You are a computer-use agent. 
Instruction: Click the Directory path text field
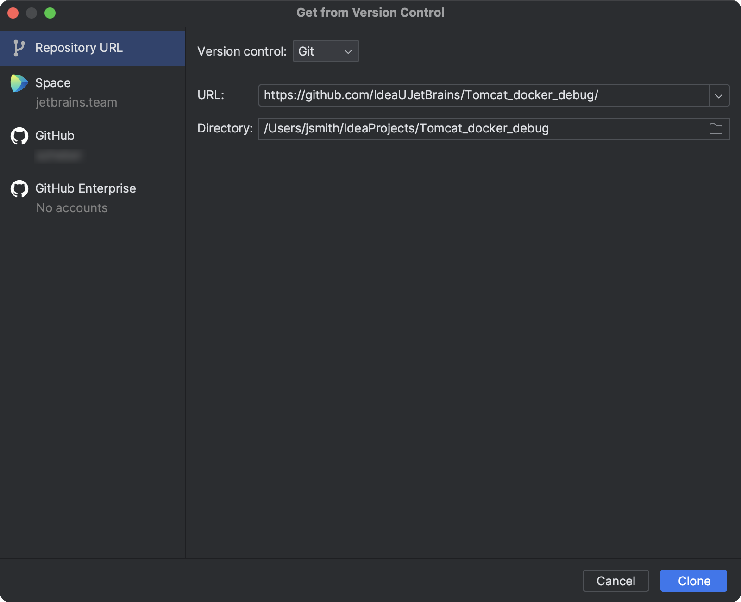[463, 129]
